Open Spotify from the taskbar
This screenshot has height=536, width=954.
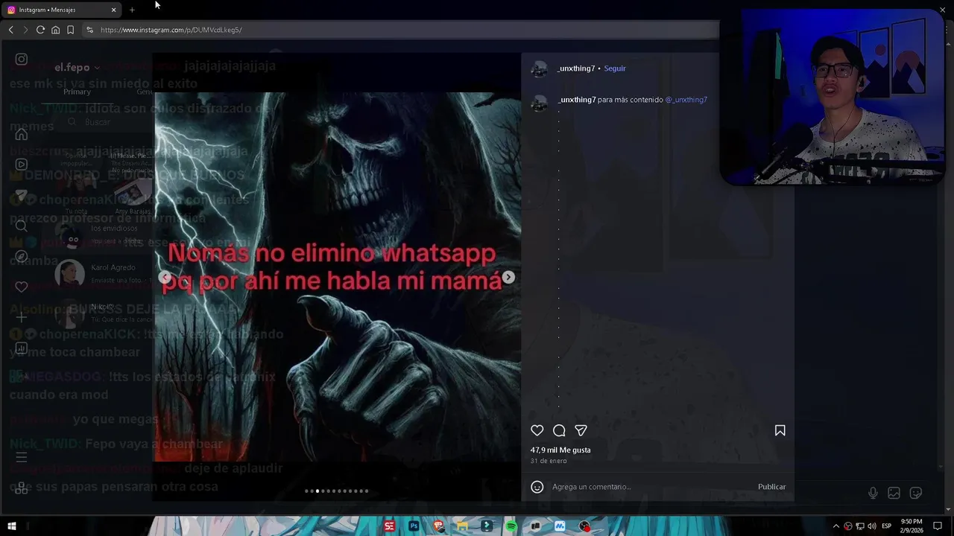click(x=511, y=526)
